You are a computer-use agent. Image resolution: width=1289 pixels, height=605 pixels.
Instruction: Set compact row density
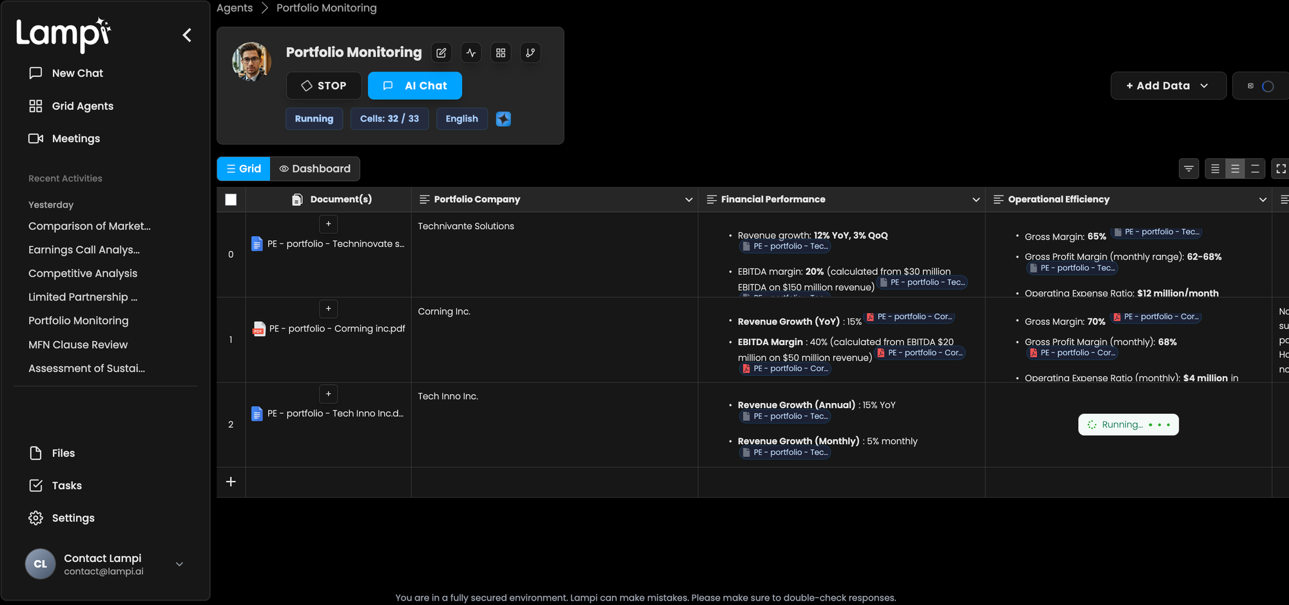(x=1215, y=169)
